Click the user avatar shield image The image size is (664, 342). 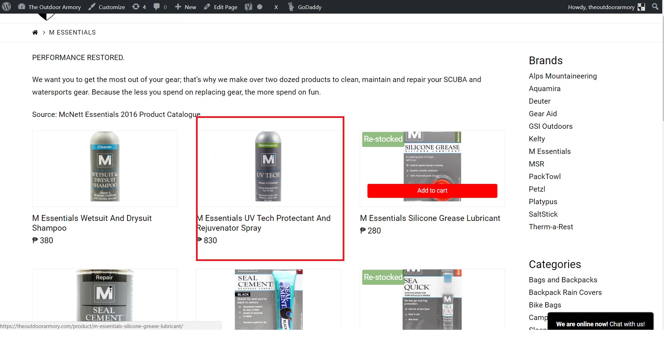(x=641, y=7)
